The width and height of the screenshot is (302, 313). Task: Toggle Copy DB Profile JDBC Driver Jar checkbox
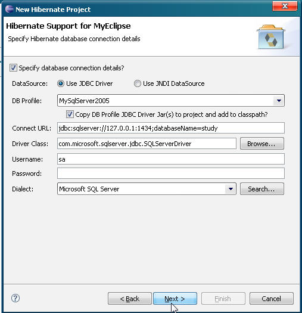tap(70, 114)
